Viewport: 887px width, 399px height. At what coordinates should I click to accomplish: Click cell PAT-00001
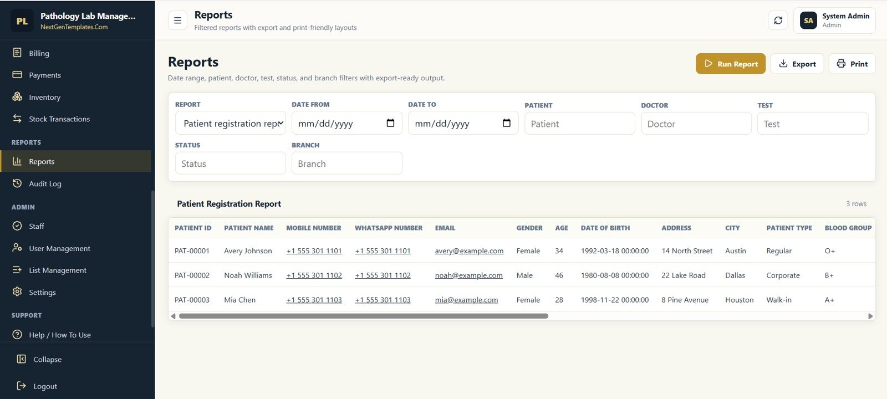coord(192,250)
